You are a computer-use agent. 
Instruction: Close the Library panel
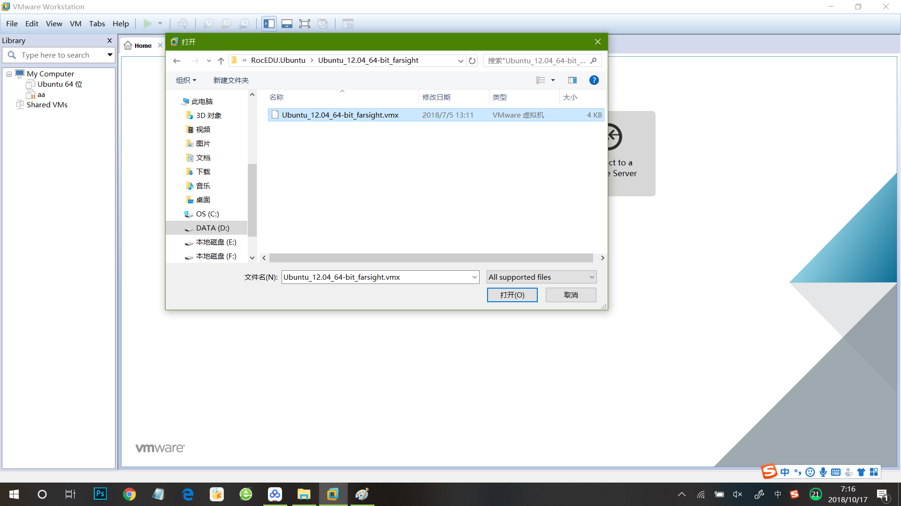tap(109, 41)
